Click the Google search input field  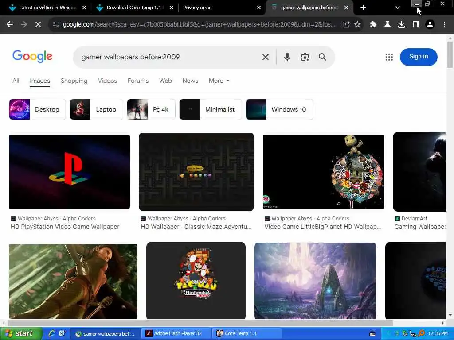point(168,57)
